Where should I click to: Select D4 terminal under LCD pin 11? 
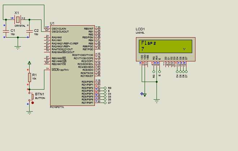click(x=177, y=72)
